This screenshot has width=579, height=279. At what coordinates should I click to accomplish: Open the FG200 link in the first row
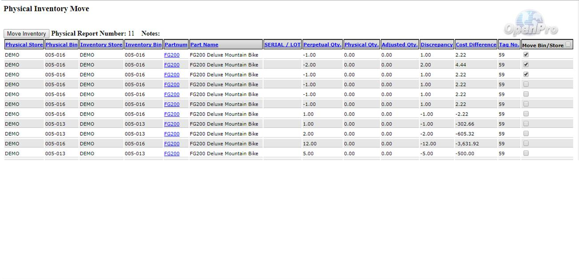[172, 55]
